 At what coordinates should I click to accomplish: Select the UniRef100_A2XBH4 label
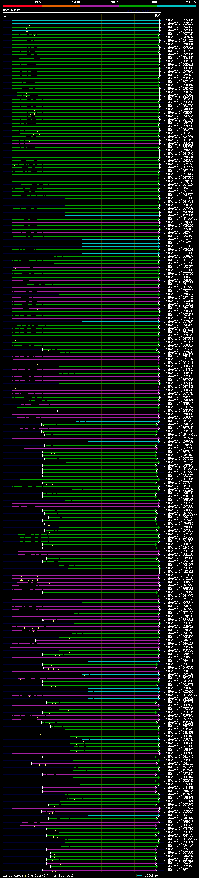[x=178, y=216]
